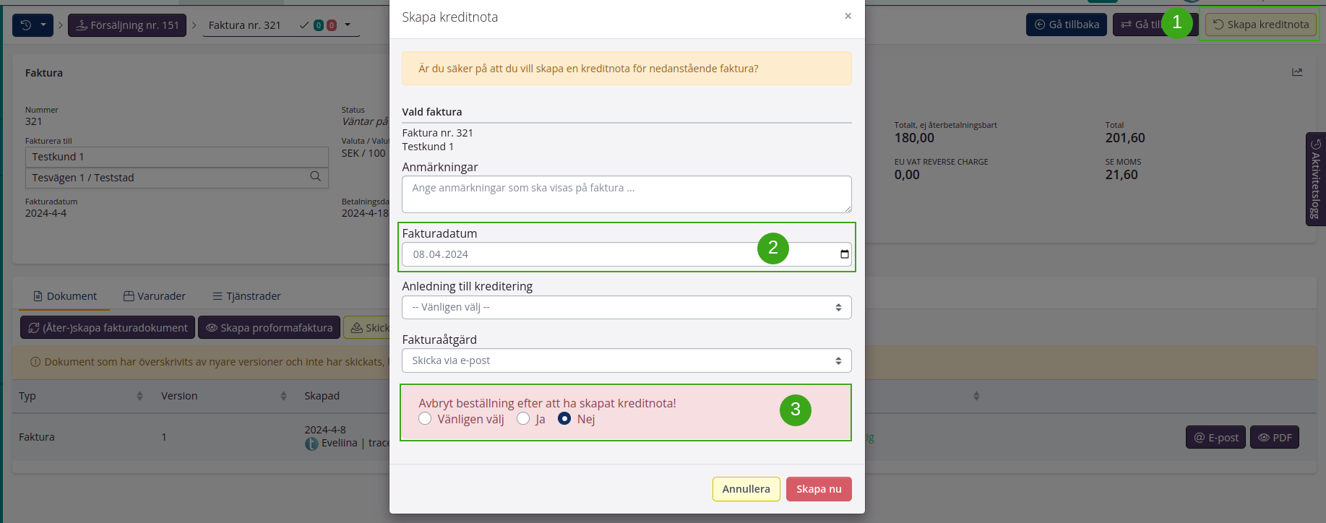The image size is (1326, 523).
Task: Download the invoice PDF document
Action: coord(1274,438)
